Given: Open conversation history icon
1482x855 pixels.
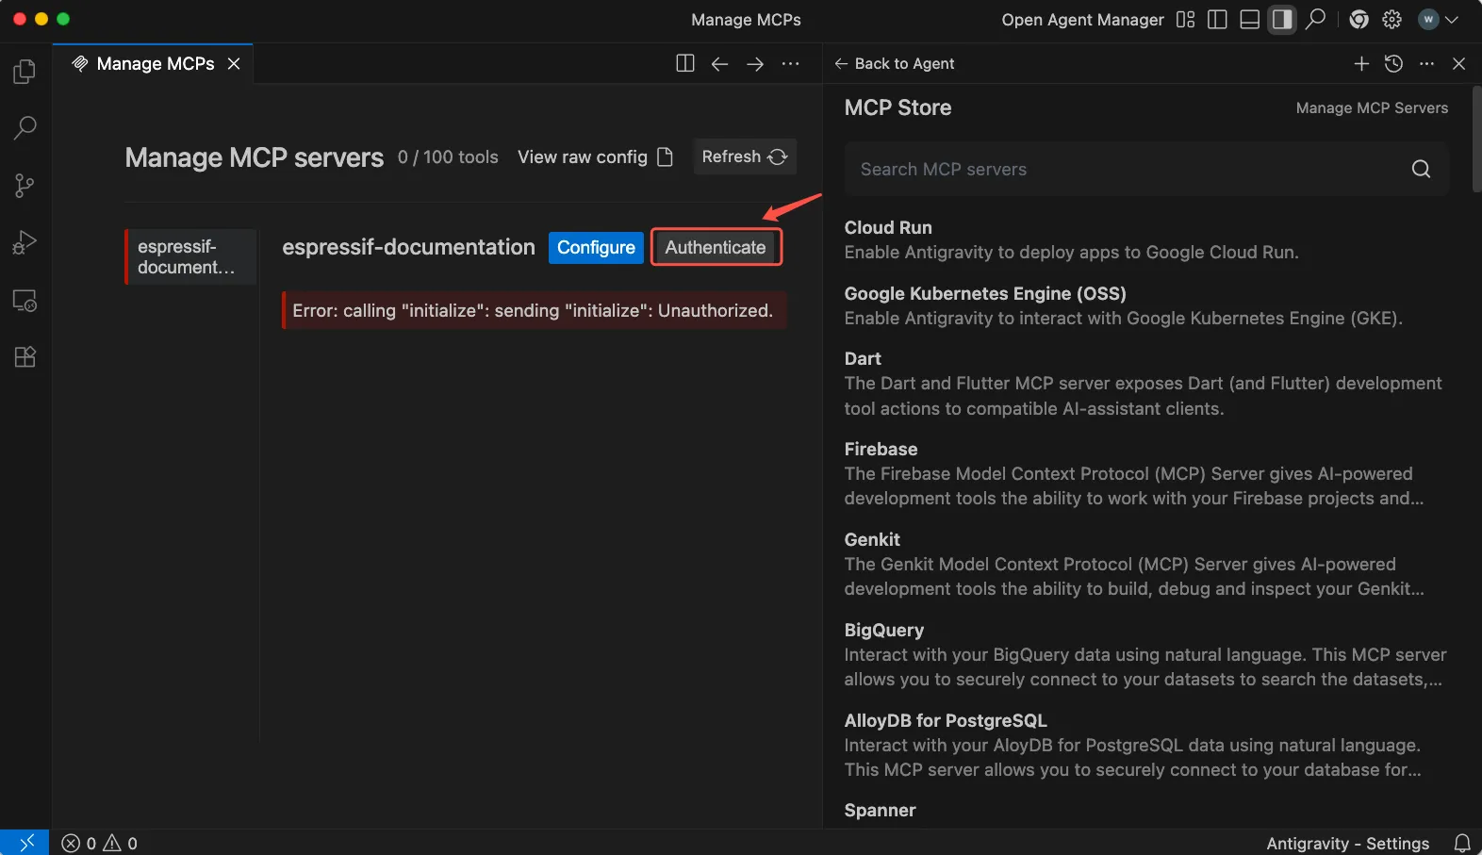Looking at the screenshot, I should [x=1394, y=63].
